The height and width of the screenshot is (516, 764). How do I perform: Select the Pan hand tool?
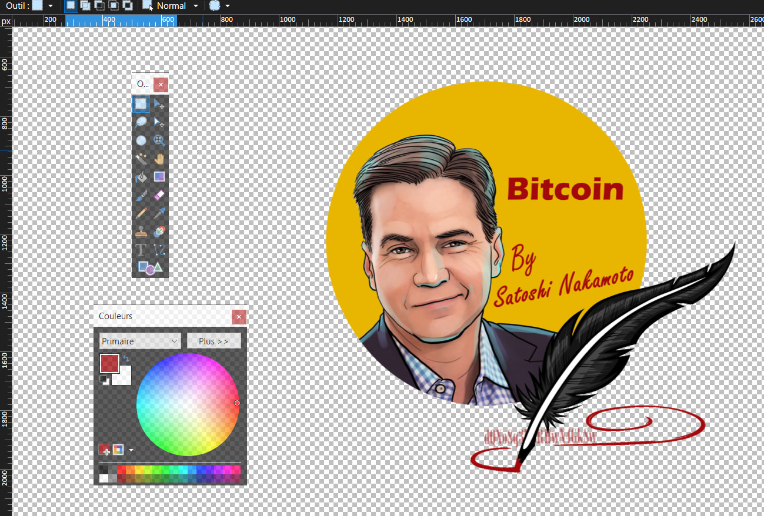pos(159,159)
